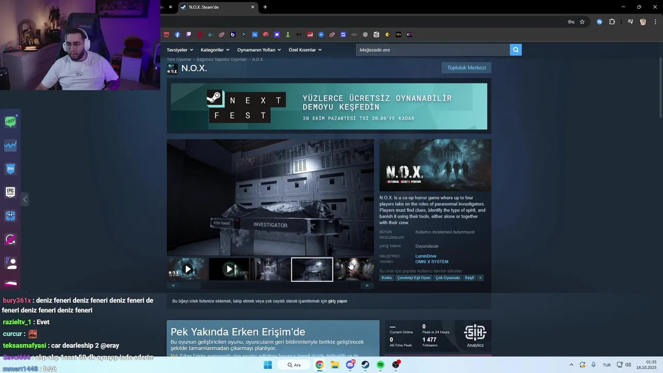The image size is (663, 373).
Task: Click the N.O.X. game header image
Action: 435,165
